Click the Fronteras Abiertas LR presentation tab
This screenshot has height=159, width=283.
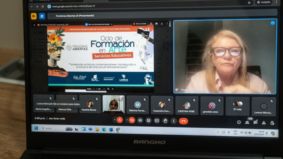click(75, 16)
